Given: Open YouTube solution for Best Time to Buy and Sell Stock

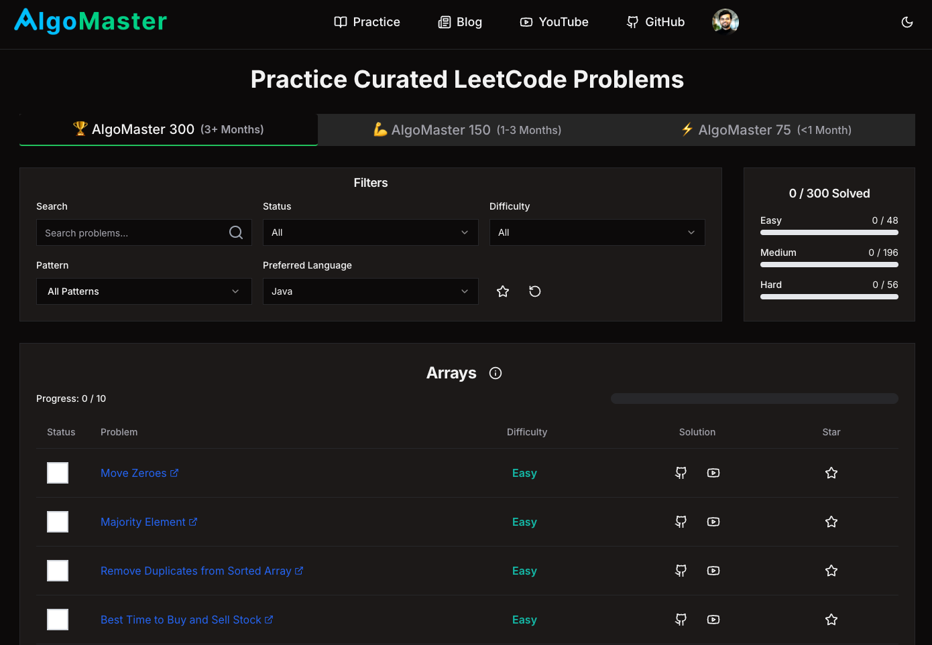Looking at the screenshot, I should [713, 620].
